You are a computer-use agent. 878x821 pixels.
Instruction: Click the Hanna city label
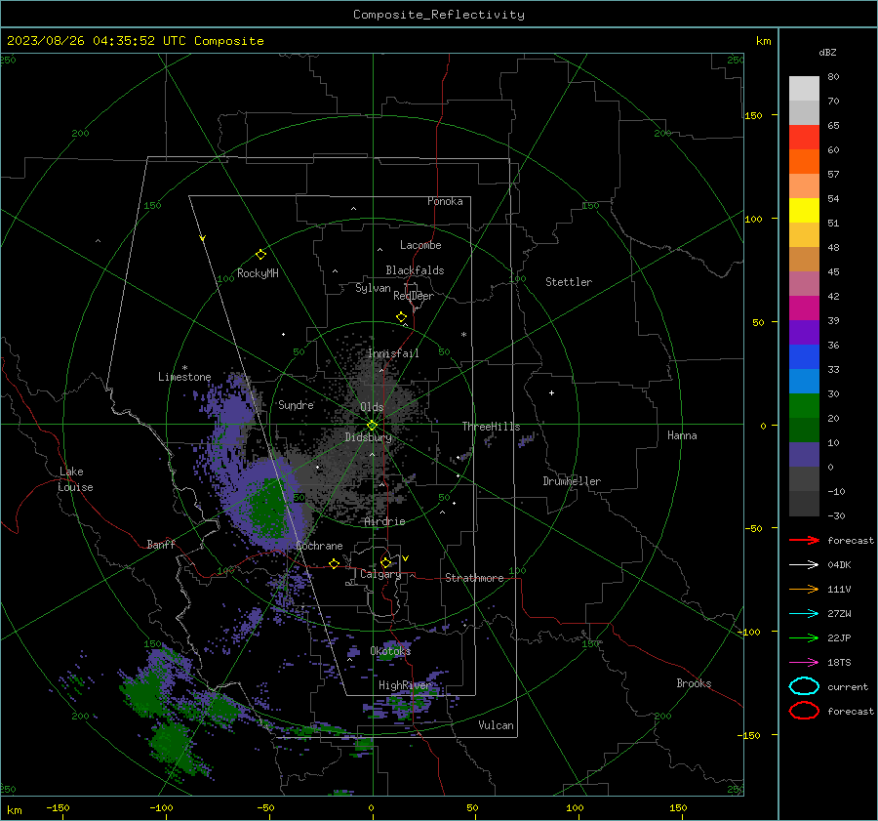(682, 435)
